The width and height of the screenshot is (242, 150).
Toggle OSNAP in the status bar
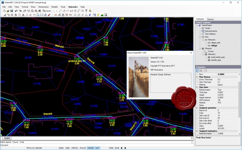coord(91,148)
